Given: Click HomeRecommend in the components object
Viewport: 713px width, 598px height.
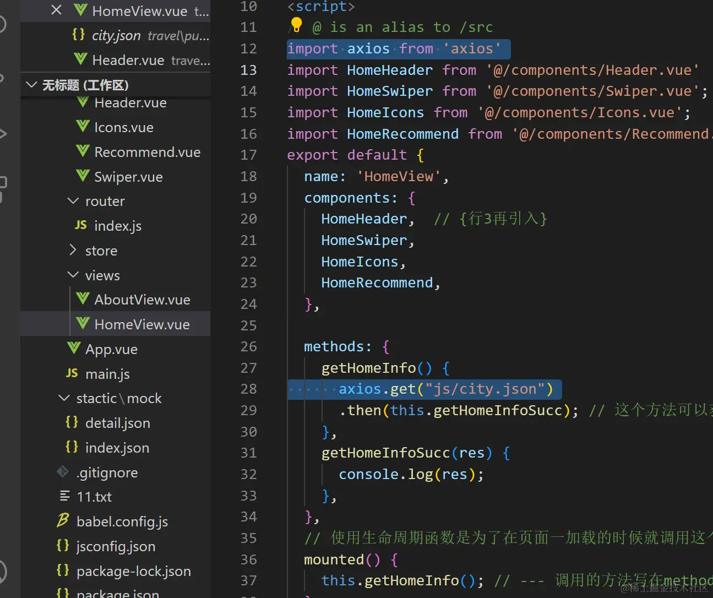Looking at the screenshot, I should coord(377,282).
